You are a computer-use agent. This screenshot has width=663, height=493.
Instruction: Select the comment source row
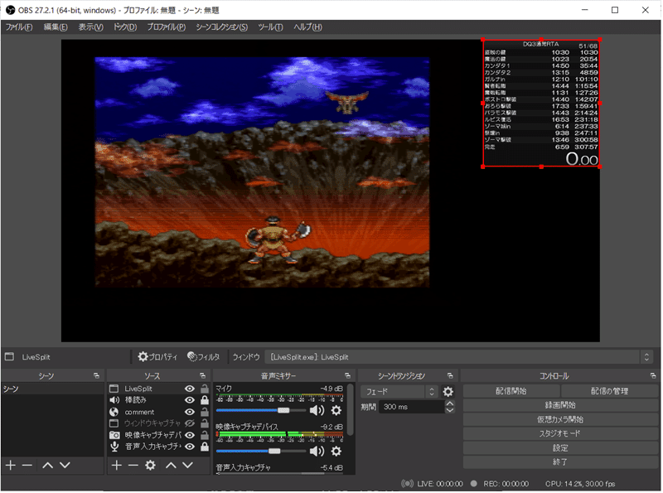click(158, 413)
